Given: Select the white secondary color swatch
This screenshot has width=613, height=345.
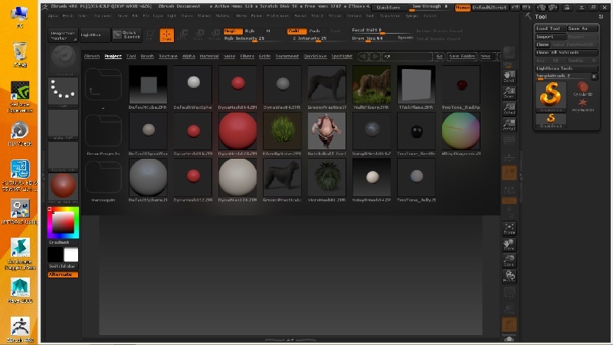Looking at the screenshot, I should click(71, 255).
